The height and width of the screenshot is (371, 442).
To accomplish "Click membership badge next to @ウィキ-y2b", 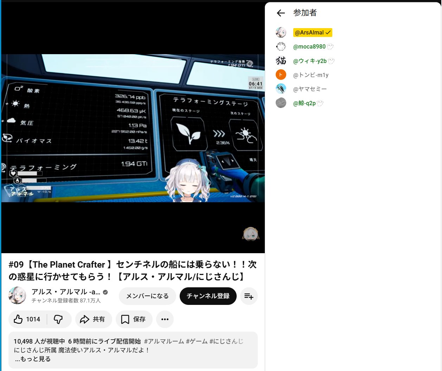I will [x=331, y=61].
